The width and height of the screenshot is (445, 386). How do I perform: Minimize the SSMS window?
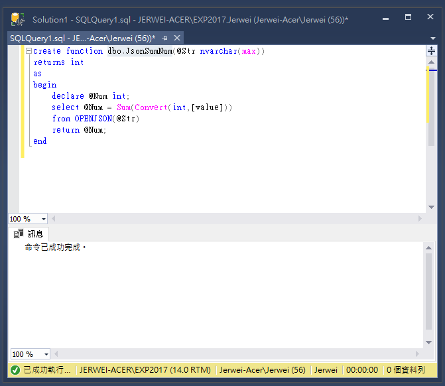coord(385,18)
